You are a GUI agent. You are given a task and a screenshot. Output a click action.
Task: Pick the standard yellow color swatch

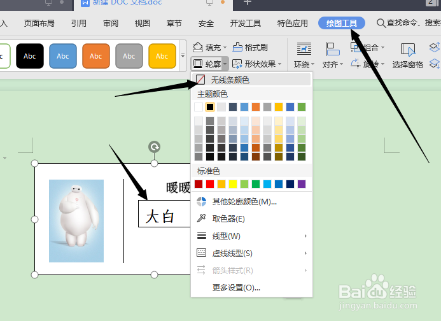233,184
